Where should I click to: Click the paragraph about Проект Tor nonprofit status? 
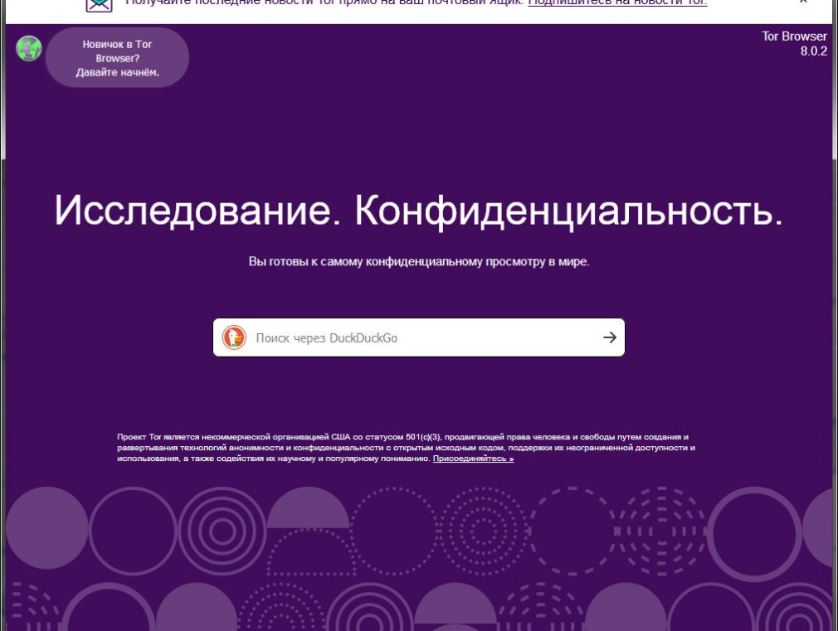click(x=407, y=448)
